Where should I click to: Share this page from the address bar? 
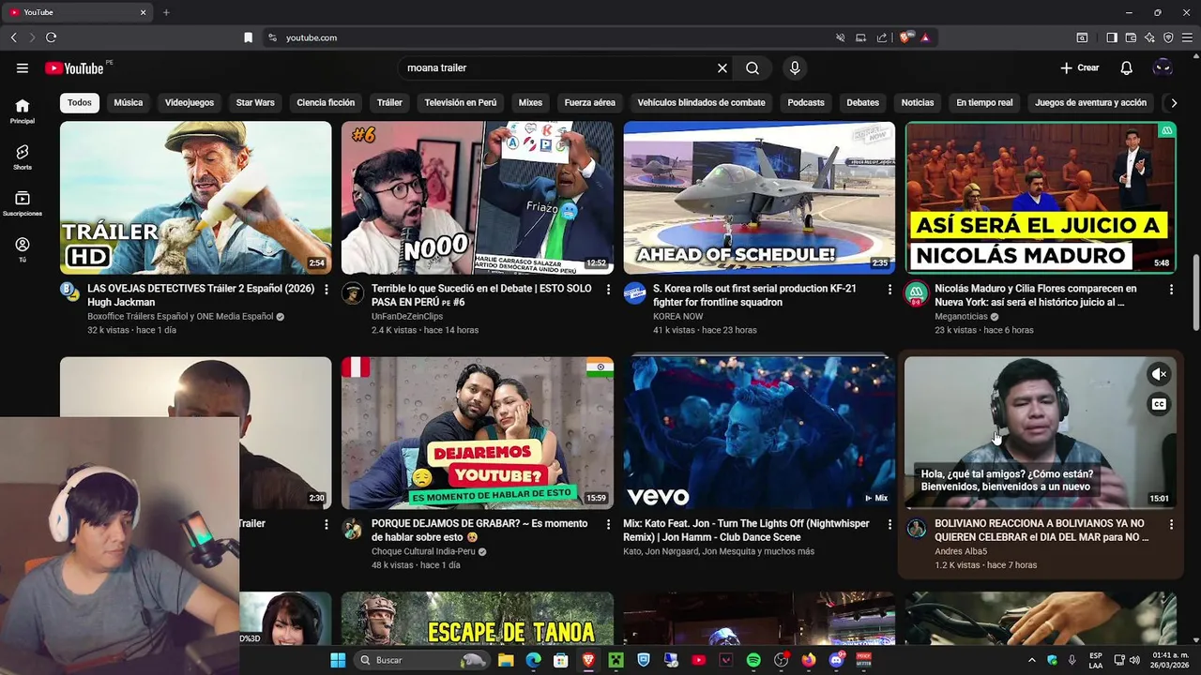pos(882,37)
